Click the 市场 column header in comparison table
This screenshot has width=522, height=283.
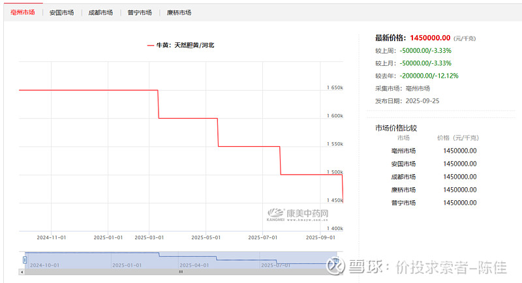pyautogui.click(x=403, y=138)
